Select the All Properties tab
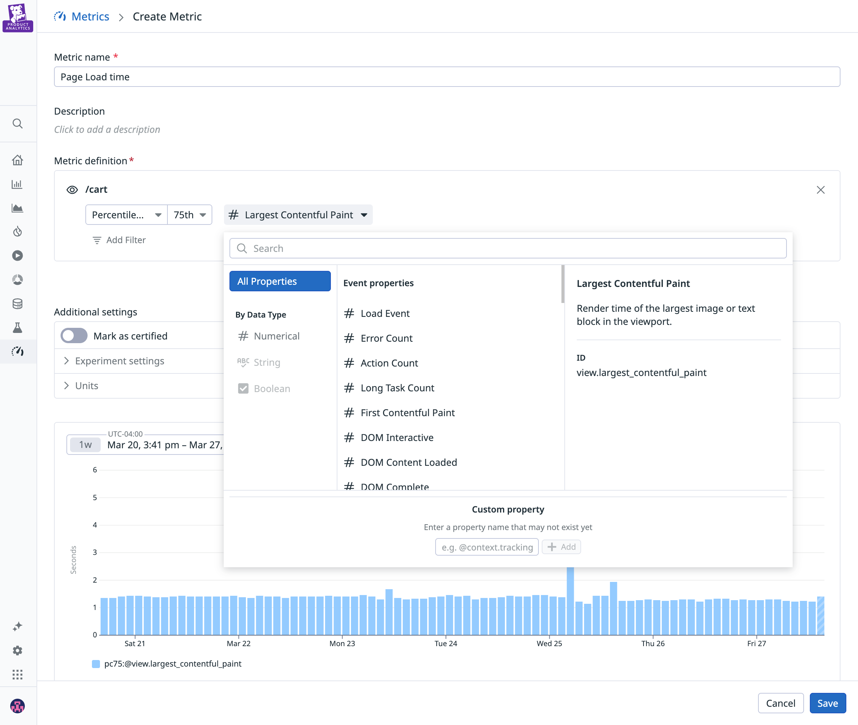858x725 pixels. [x=280, y=281]
